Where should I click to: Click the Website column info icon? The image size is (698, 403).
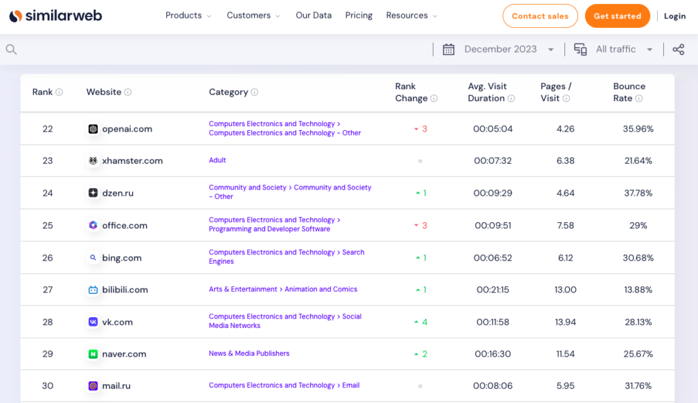[x=127, y=92]
